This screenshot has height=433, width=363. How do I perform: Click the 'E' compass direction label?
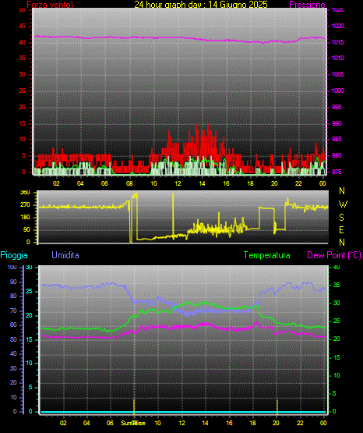click(341, 229)
